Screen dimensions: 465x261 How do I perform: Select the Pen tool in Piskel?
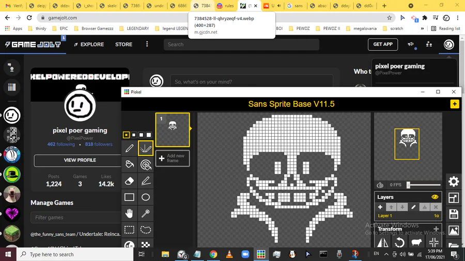129,148
